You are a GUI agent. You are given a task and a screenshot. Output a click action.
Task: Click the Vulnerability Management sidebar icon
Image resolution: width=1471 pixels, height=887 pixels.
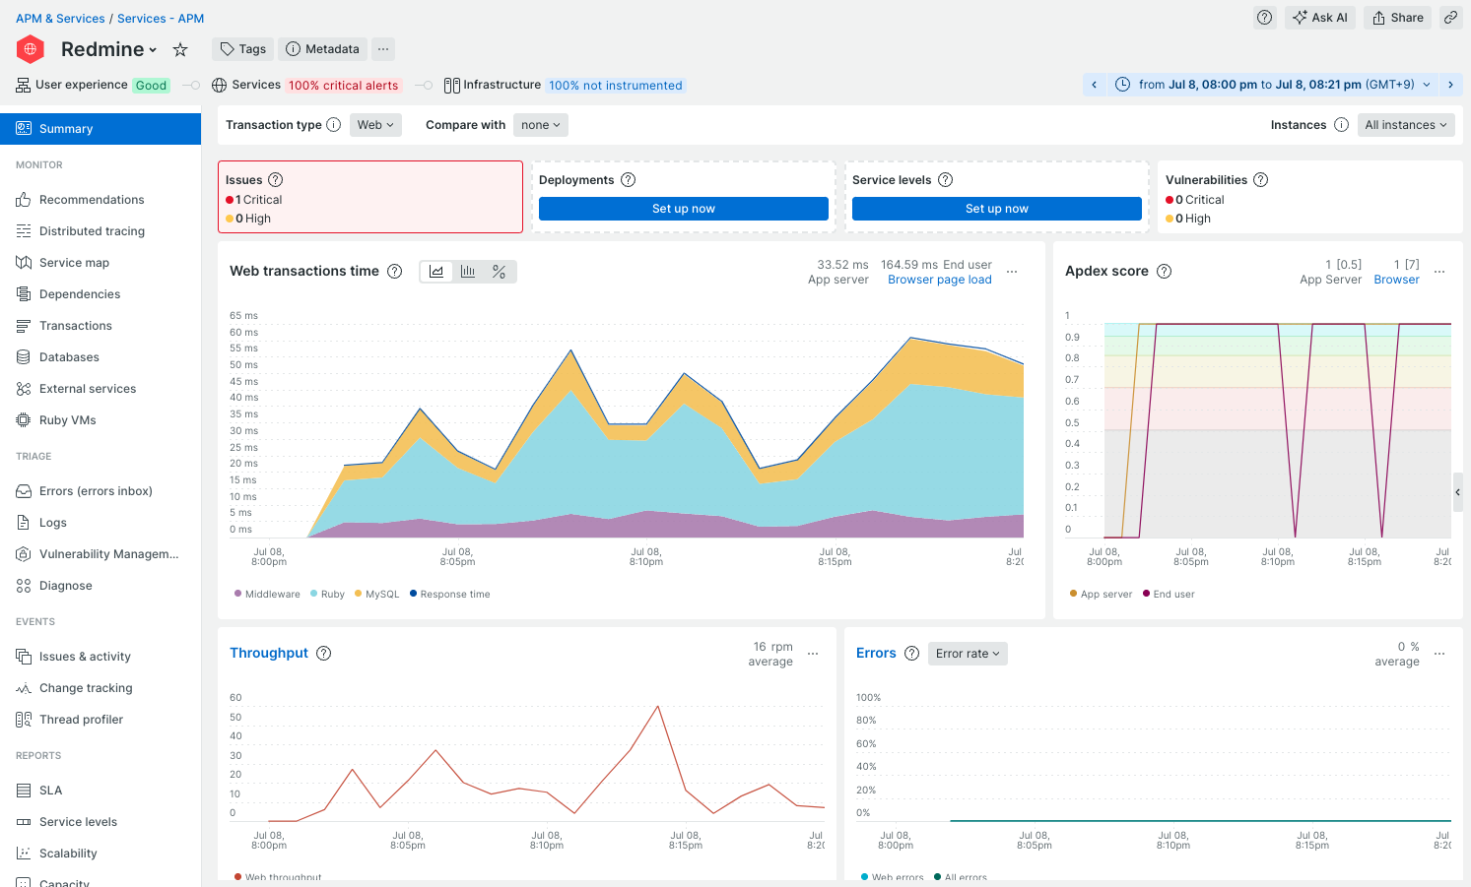[x=24, y=554]
